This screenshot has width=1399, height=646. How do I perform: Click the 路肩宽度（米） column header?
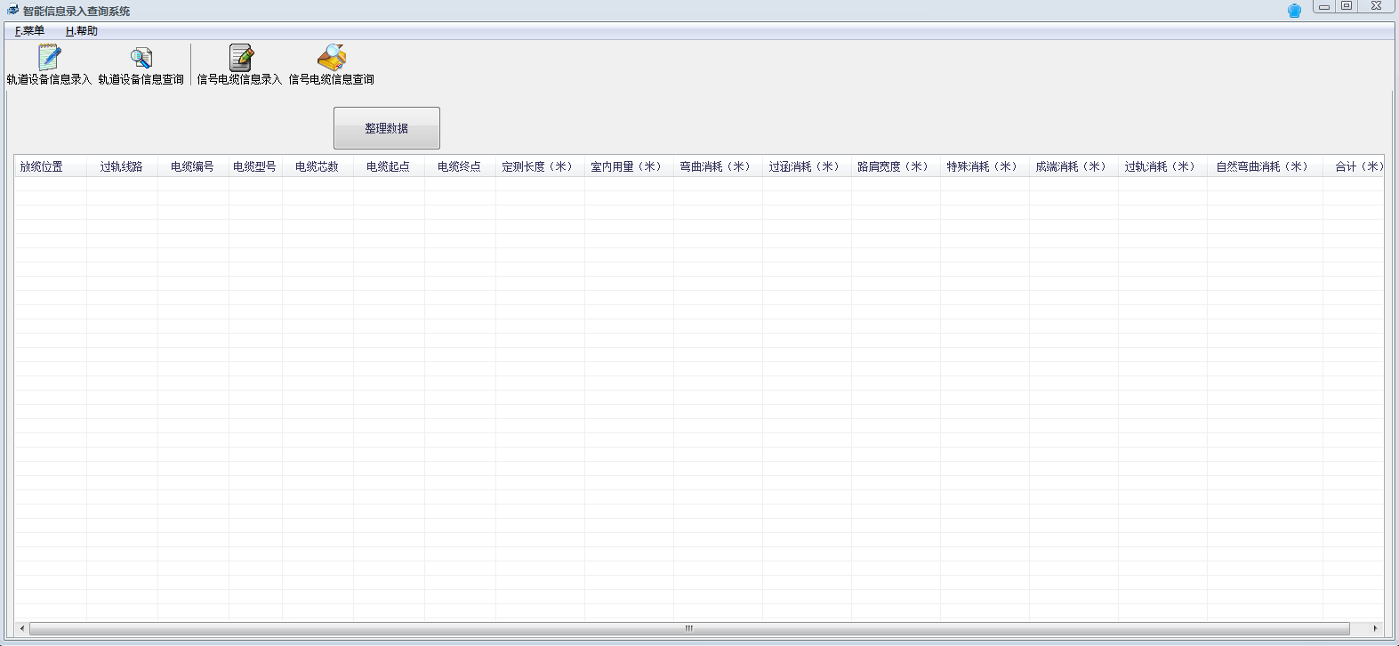click(895, 166)
